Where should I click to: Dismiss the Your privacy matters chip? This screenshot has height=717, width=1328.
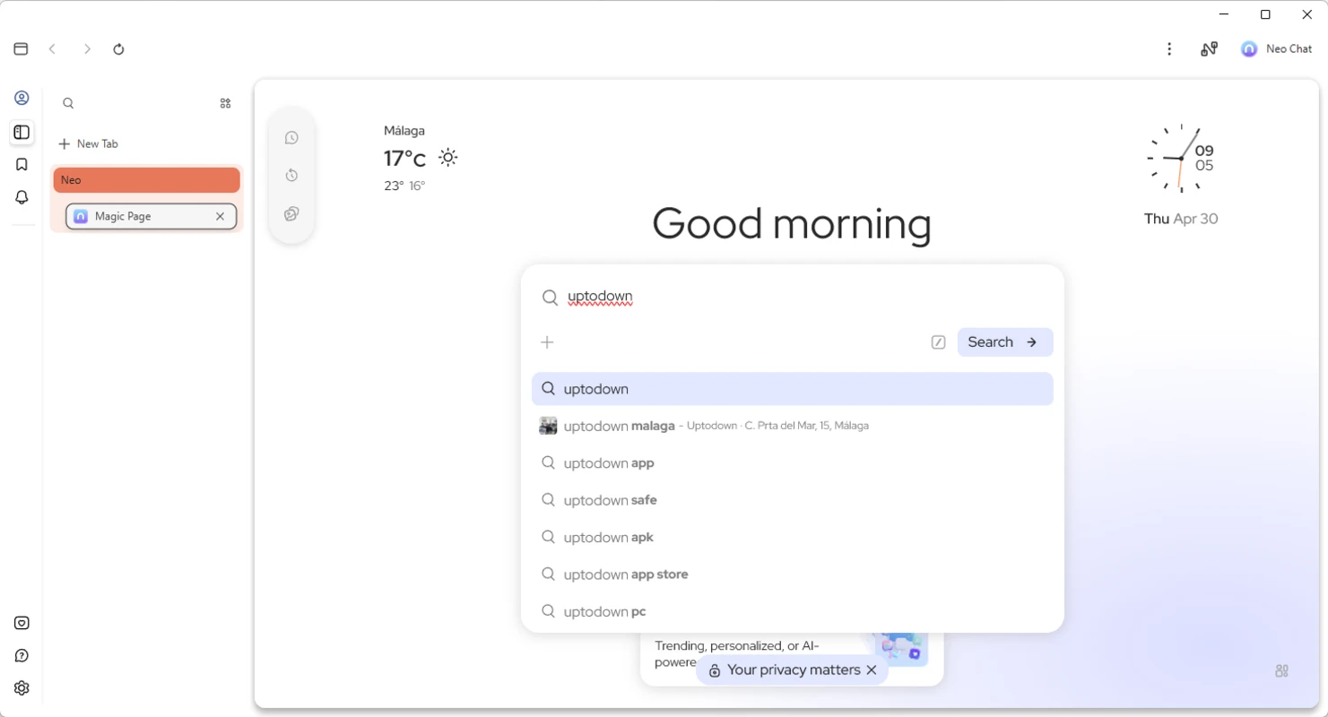pos(872,670)
